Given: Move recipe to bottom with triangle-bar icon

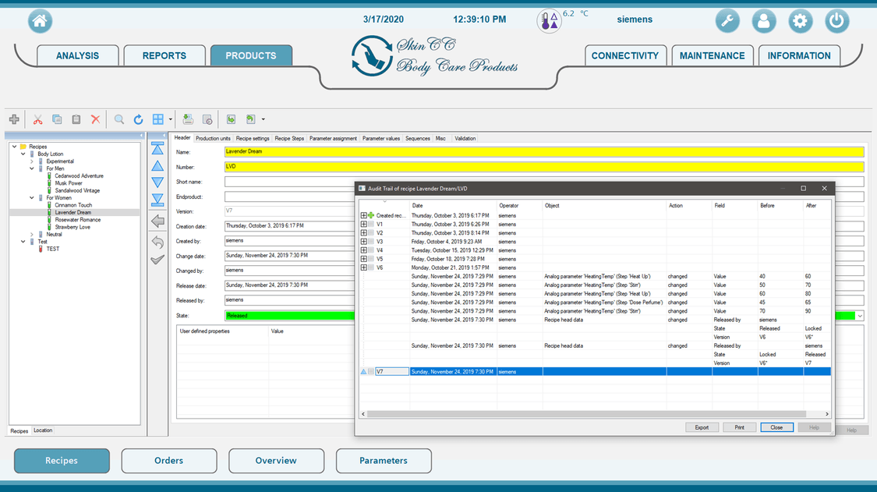Looking at the screenshot, I should point(157,200).
